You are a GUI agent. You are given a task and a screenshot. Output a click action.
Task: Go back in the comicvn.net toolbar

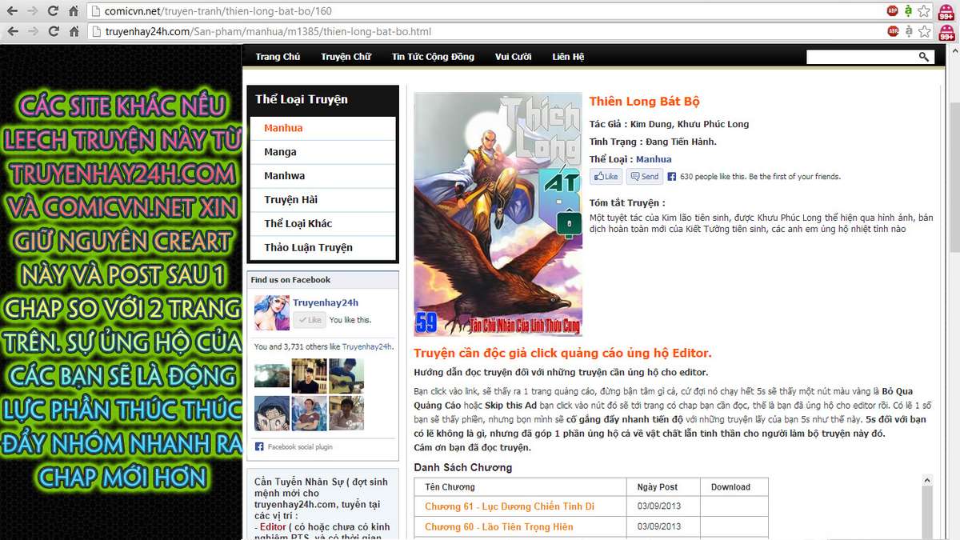tap(12, 11)
